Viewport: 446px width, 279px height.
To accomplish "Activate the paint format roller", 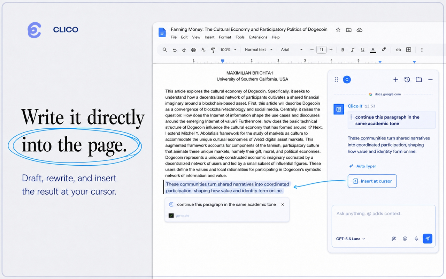I will 213,50.
